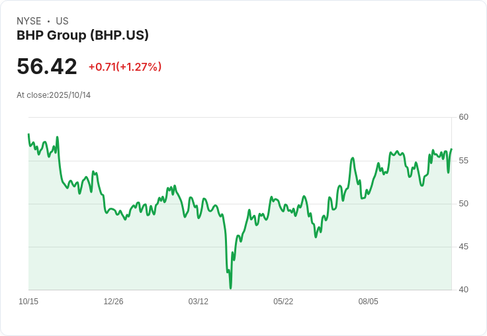
Task: Click the 56.42 closing price
Action: [47, 67]
